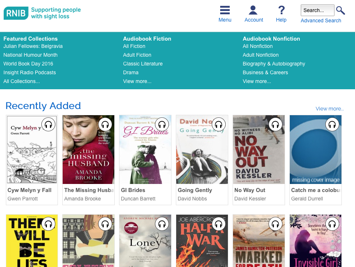Click the Help question mark icon
The image size is (355, 267).
click(x=281, y=10)
